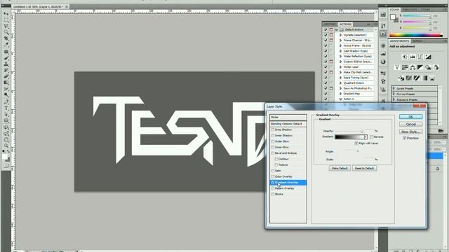Select the Lasso tool
449x252 pixels.
pyautogui.click(x=6, y=26)
